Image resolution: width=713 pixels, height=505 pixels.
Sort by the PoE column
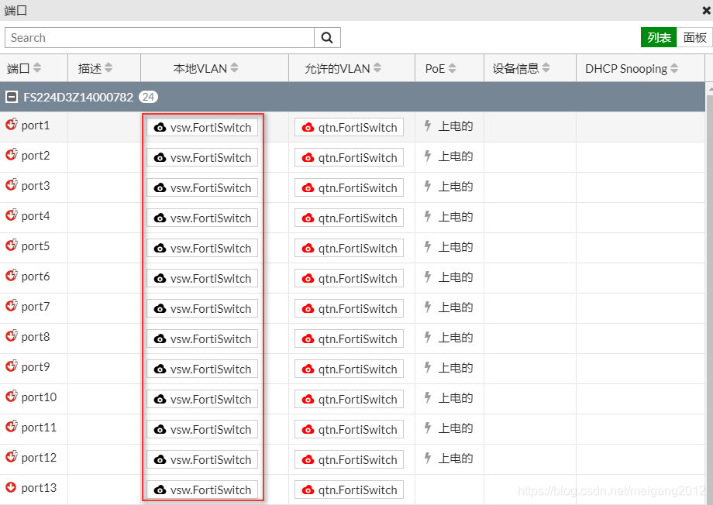(452, 68)
